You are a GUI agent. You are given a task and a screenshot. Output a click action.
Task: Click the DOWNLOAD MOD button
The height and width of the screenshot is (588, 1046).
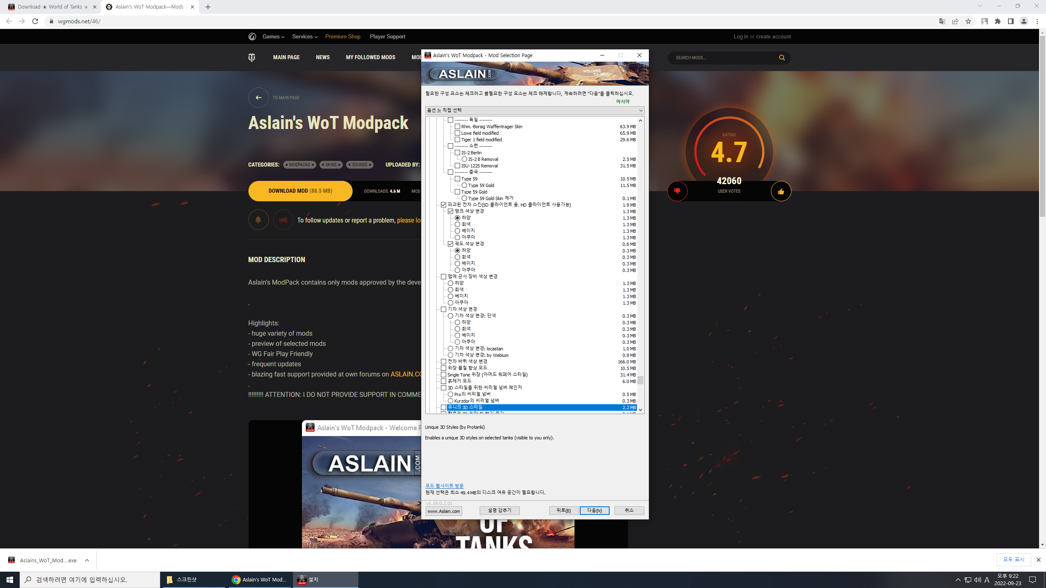pos(300,191)
